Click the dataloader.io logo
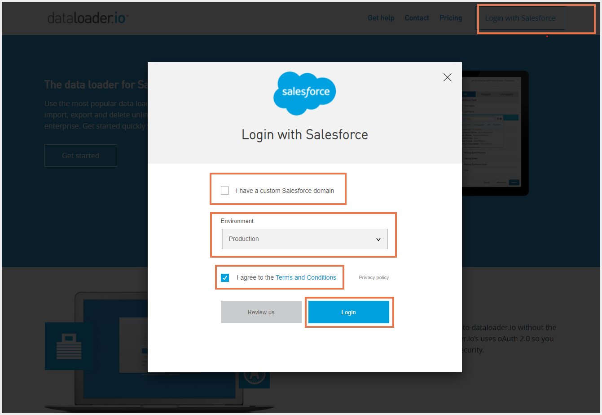602x415 pixels. pyautogui.click(x=87, y=18)
